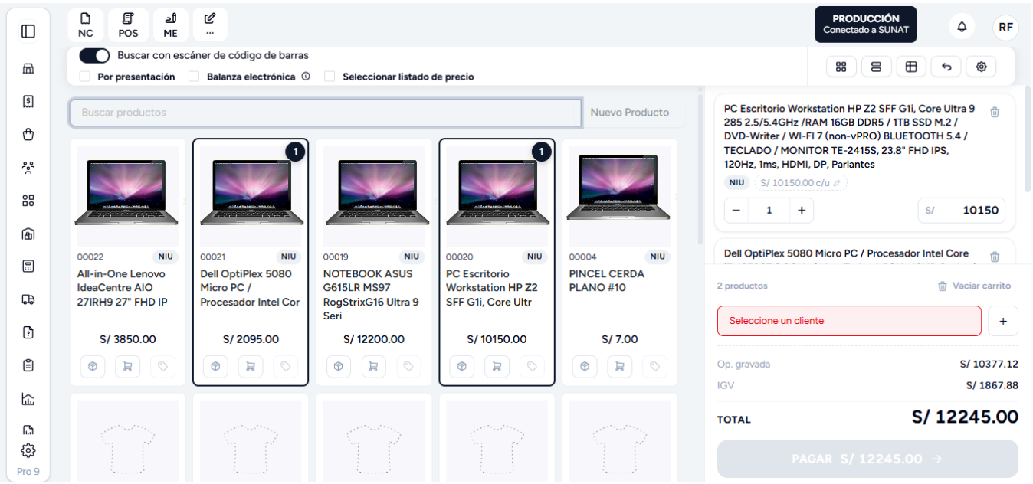Image resolution: width=1033 pixels, height=484 pixels.
Task: View stock for All-in-One Lenovo
Action: point(93,367)
